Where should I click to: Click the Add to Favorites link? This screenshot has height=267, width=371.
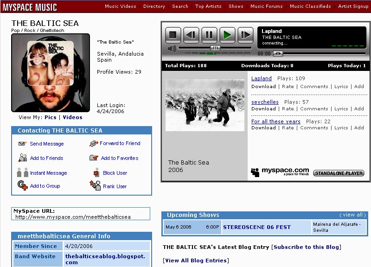pyautogui.click(x=120, y=158)
